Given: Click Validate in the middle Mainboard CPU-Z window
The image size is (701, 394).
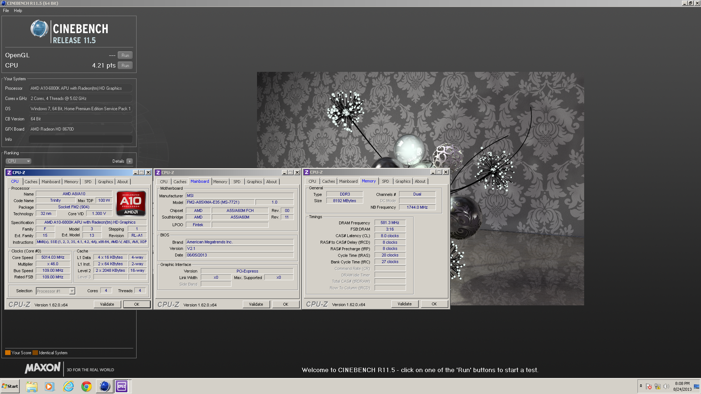Looking at the screenshot, I should pos(256,304).
